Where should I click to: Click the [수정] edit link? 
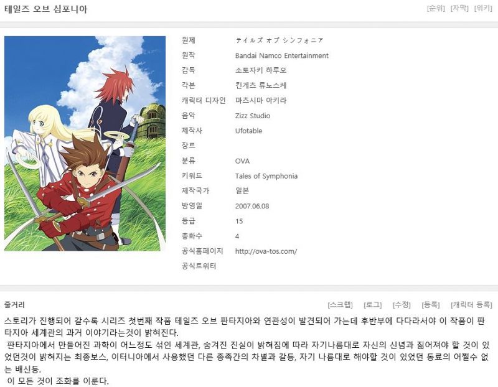(402, 305)
